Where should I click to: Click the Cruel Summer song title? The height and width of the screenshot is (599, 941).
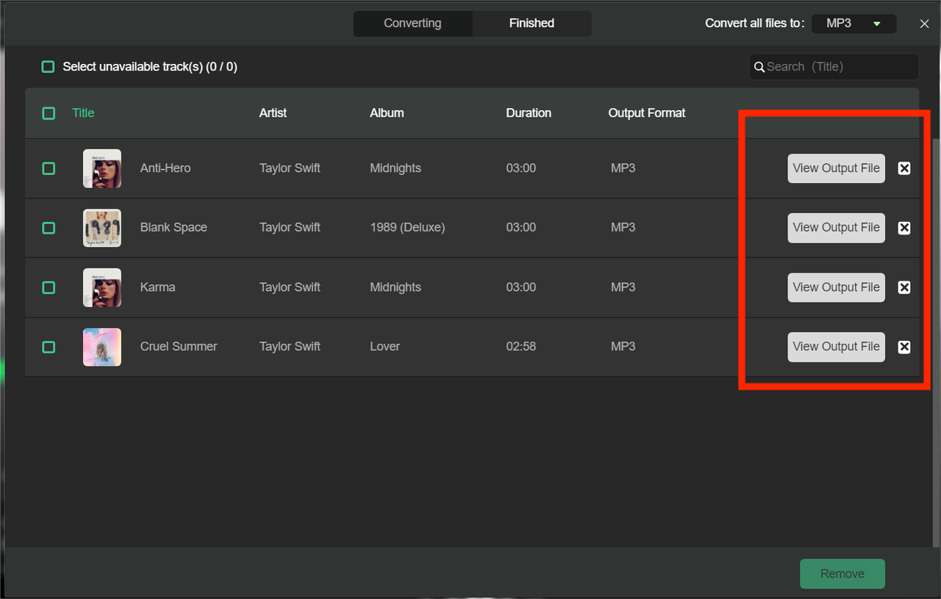click(x=179, y=347)
